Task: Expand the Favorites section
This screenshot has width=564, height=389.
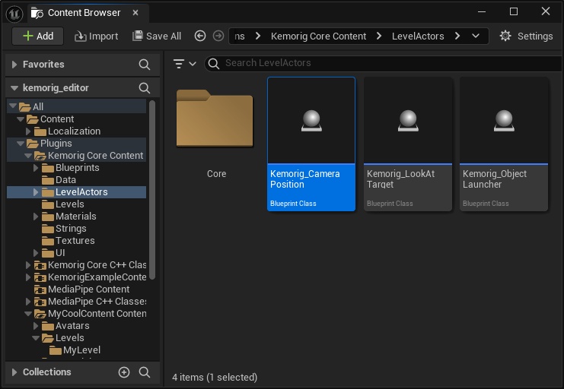Action: 14,65
